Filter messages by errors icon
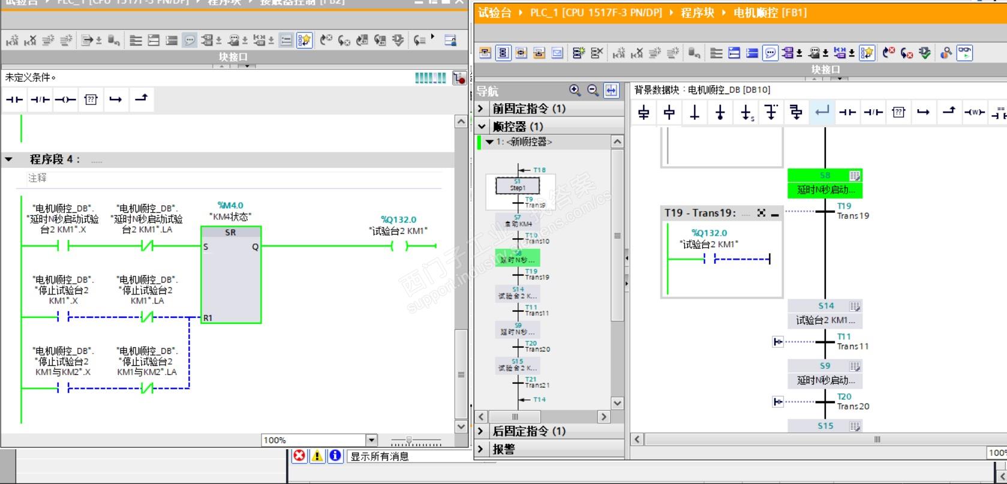The image size is (1007, 484). [x=299, y=456]
